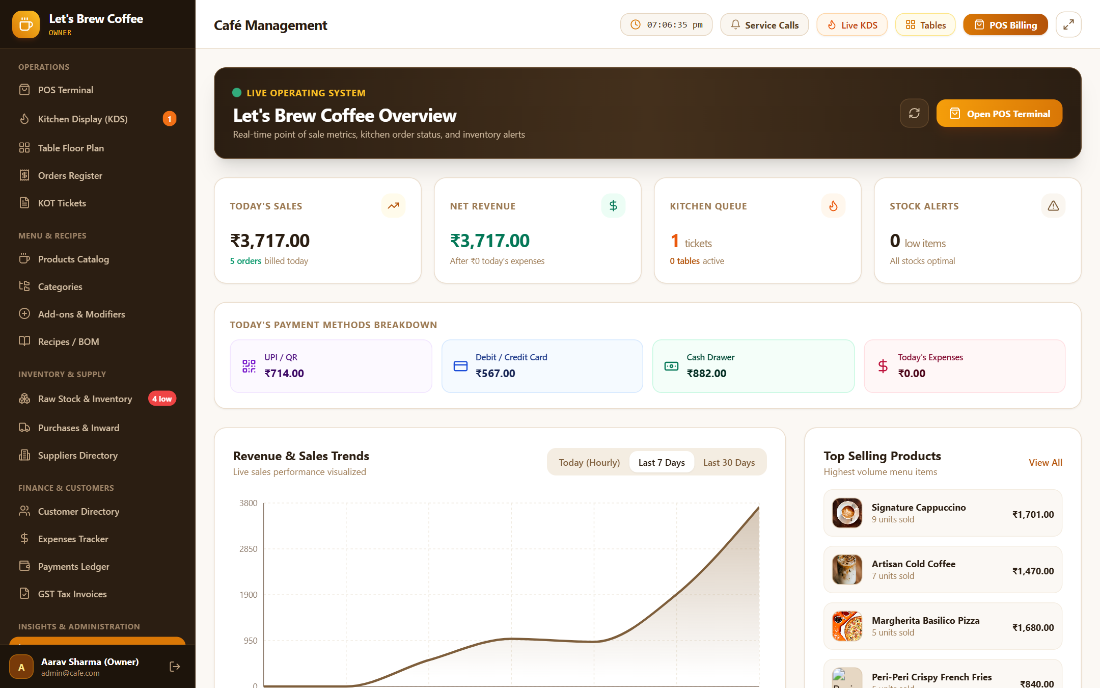Open Kitchen Display (KDS) in sidebar

[98, 119]
